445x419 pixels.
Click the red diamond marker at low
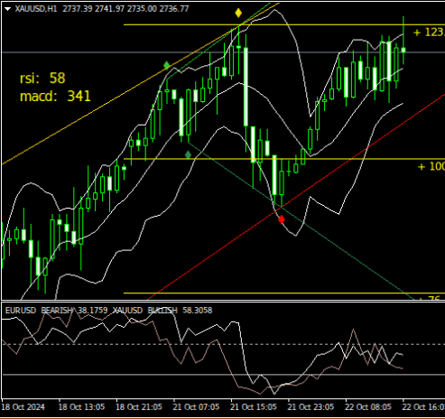coord(282,219)
